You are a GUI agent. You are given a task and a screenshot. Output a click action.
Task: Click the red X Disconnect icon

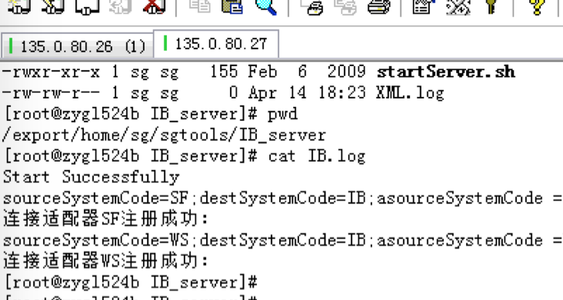pyautogui.click(x=155, y=6)
